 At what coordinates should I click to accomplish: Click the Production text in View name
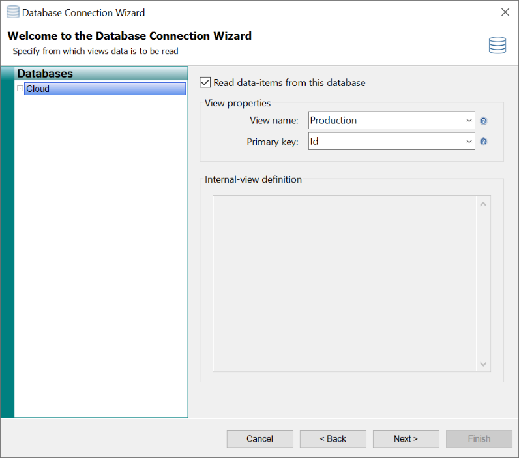coord(334,121)
